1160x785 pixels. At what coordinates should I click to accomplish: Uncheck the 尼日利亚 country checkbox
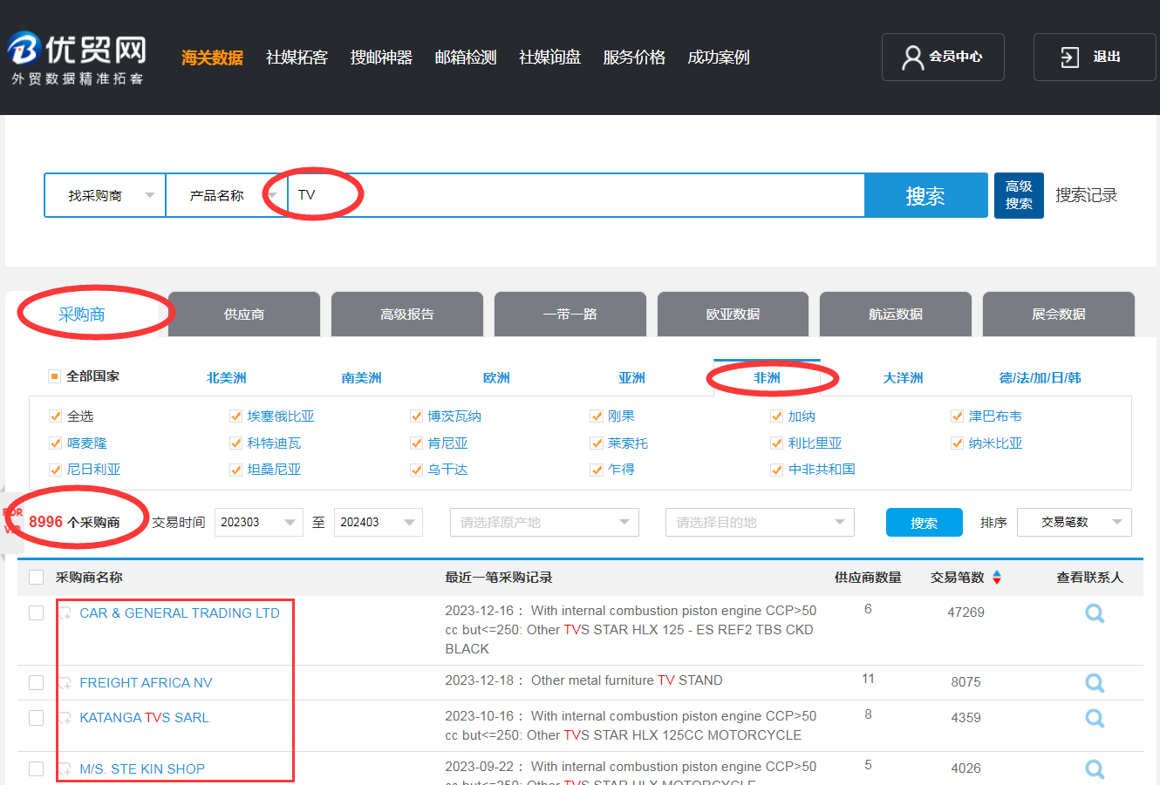pos(56,470)
